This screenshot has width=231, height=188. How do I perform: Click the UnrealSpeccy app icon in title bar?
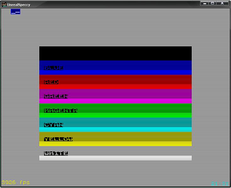(4, 5)
